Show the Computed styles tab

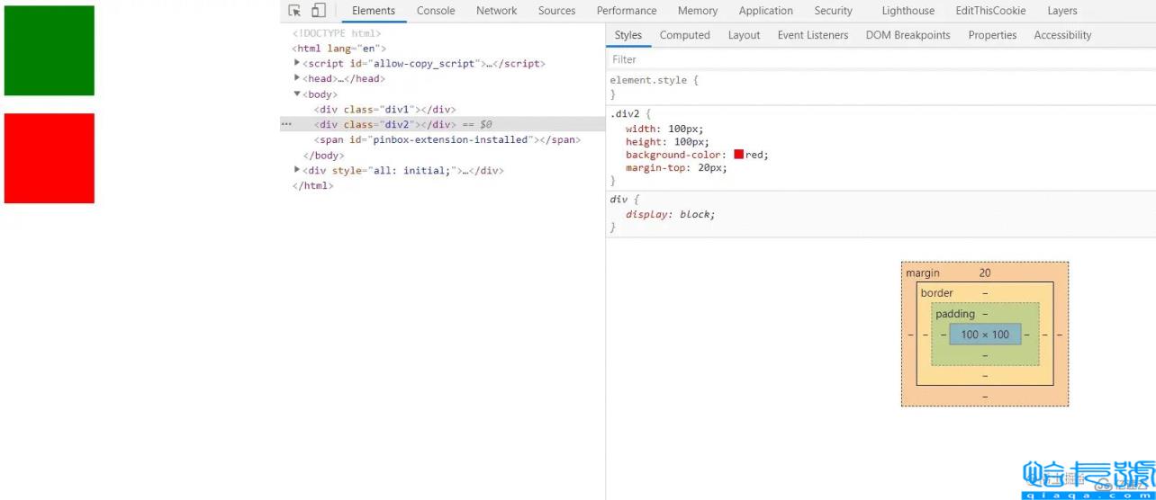pos(685,35)
